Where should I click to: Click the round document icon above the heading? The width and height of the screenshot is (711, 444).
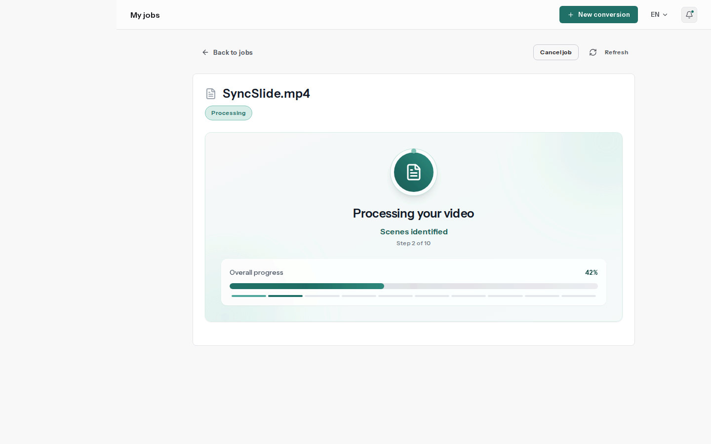414,172
